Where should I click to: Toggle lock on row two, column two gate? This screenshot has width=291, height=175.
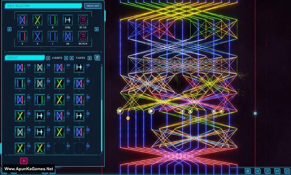coord(48,81)
